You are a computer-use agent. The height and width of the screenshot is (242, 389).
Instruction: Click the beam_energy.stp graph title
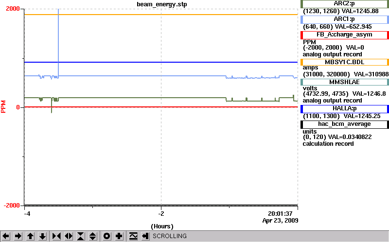(x=162, y=4)
